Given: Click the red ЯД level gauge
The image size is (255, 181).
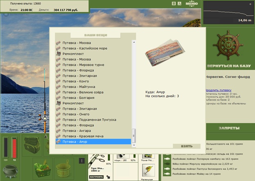Looking at the screenshot, I should click(x=14, y=148).
